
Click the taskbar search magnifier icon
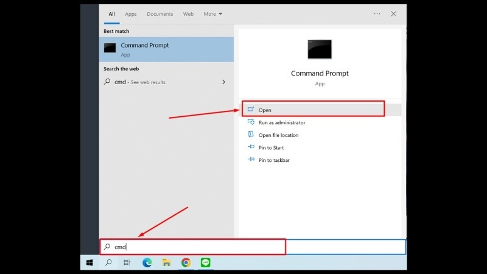pos(108,263)
